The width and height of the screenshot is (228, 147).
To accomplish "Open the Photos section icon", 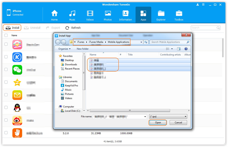I will click(108, 13).
